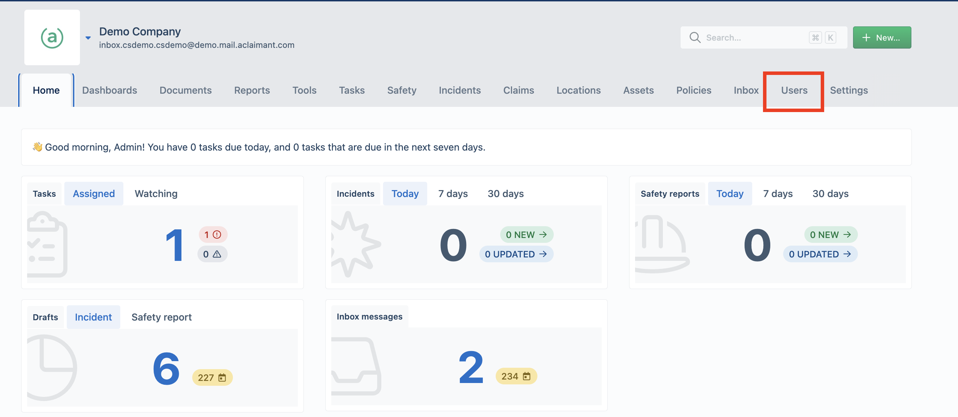Open the Safety tab
The height and width of the screenshot is (417, 958).
[x=401, y=90]
